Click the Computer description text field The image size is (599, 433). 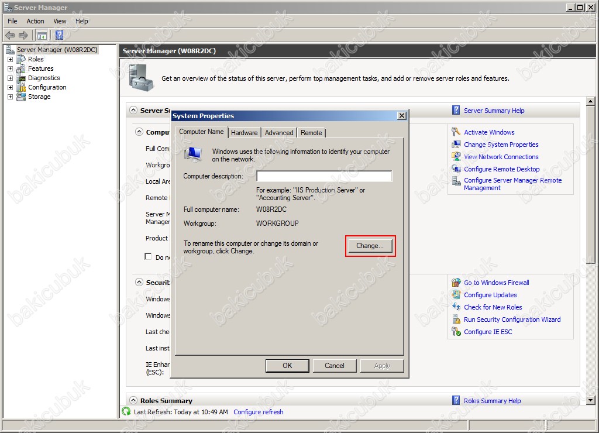[324, 176]
